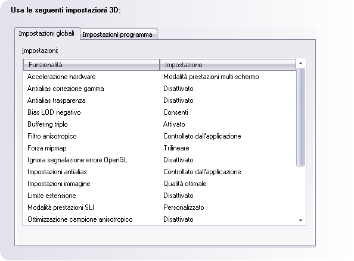Image resolution: width=354 pixels, height=261 pixels.
Task: Select the Impostazioni antialias row
Action: (x=160, y=172)
